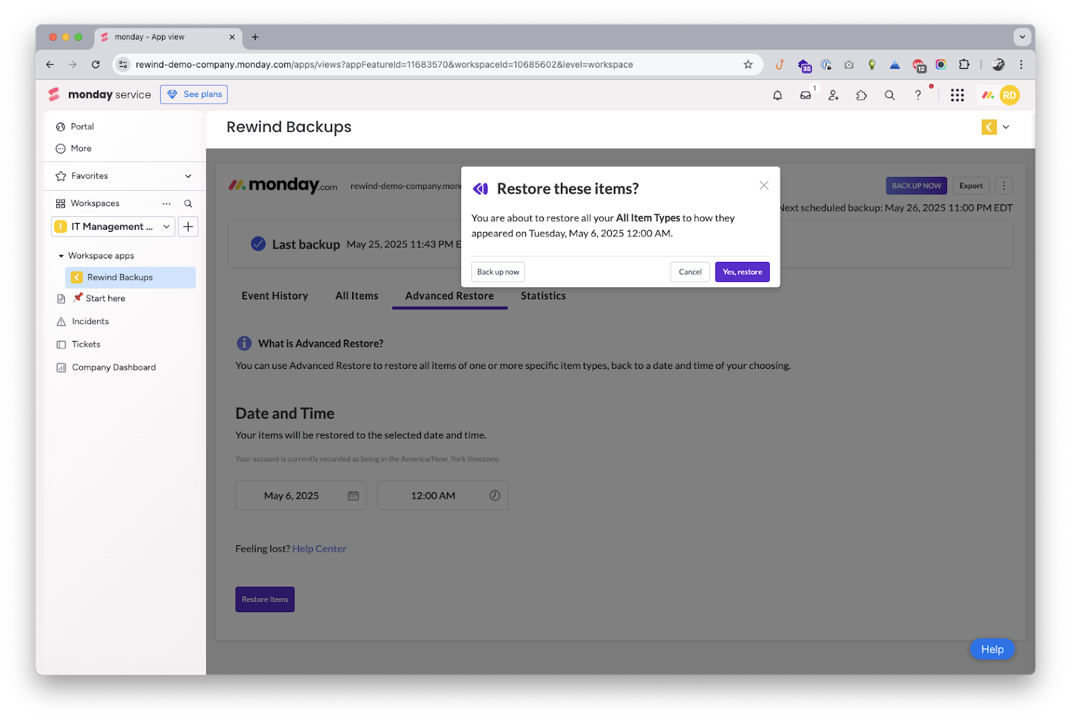
Task: Close the Restore these items dialog
Action: pos(764,186)
